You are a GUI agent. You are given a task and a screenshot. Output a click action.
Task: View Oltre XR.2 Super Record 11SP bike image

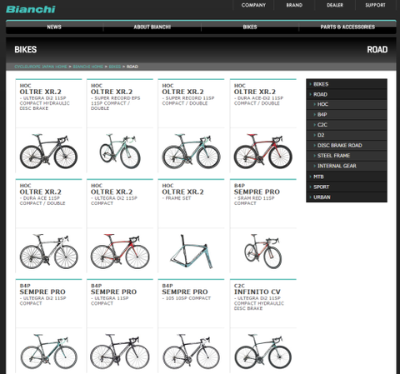tap(191, 152)
